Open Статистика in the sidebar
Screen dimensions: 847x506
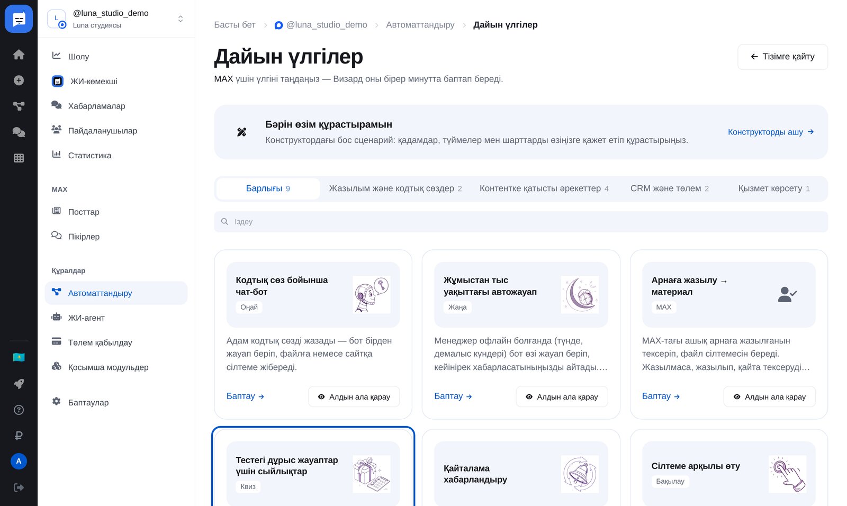(116, 156)
